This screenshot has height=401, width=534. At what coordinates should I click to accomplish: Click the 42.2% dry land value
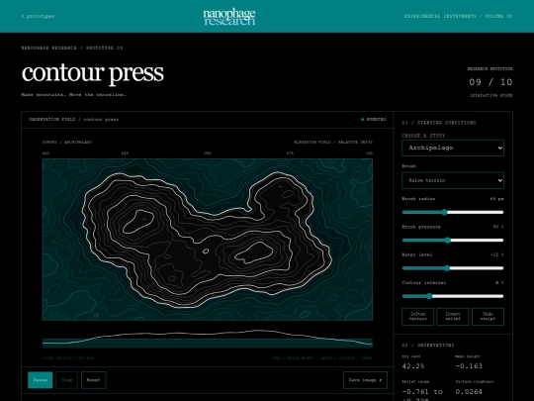click(413, 366)
